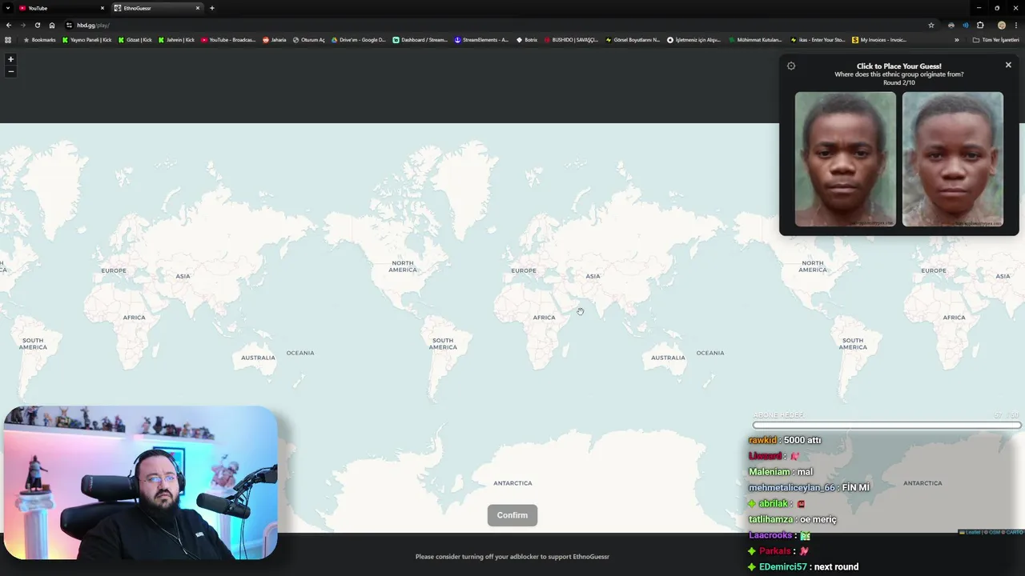This screenshot has width=1025, height=576.
Task: Open Tüm Yer İşaretleri folder
Action: [995, 39]
